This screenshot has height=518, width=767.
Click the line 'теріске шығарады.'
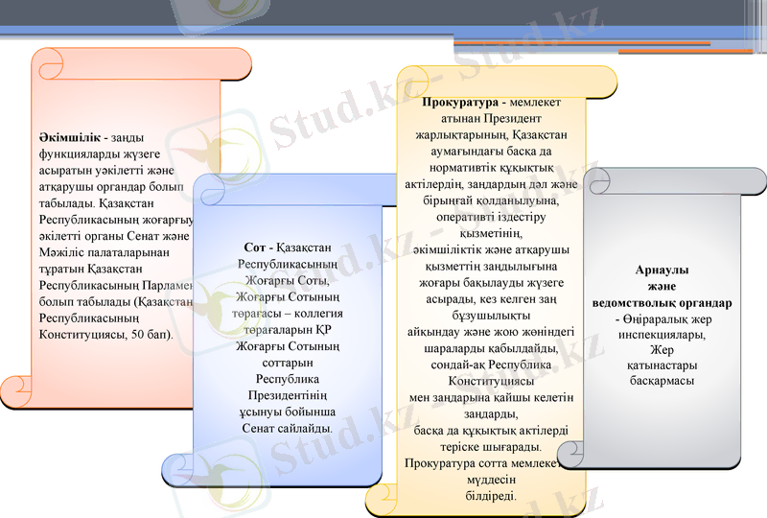point(491,447)
